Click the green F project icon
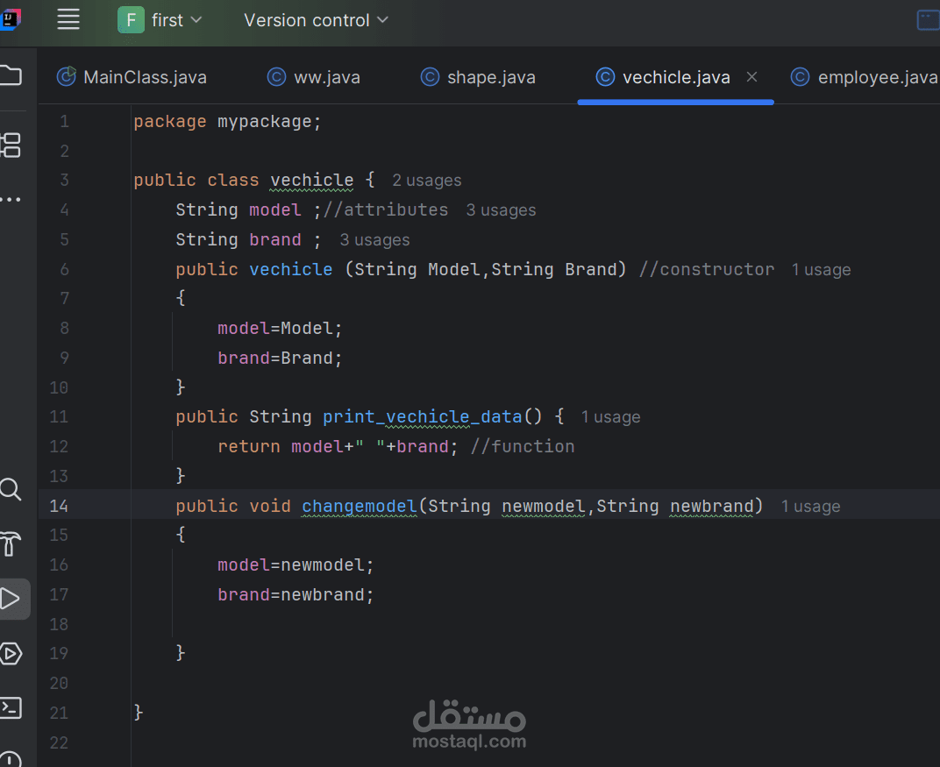This screenshot has width=940, height=767. (x=131, y=20)
